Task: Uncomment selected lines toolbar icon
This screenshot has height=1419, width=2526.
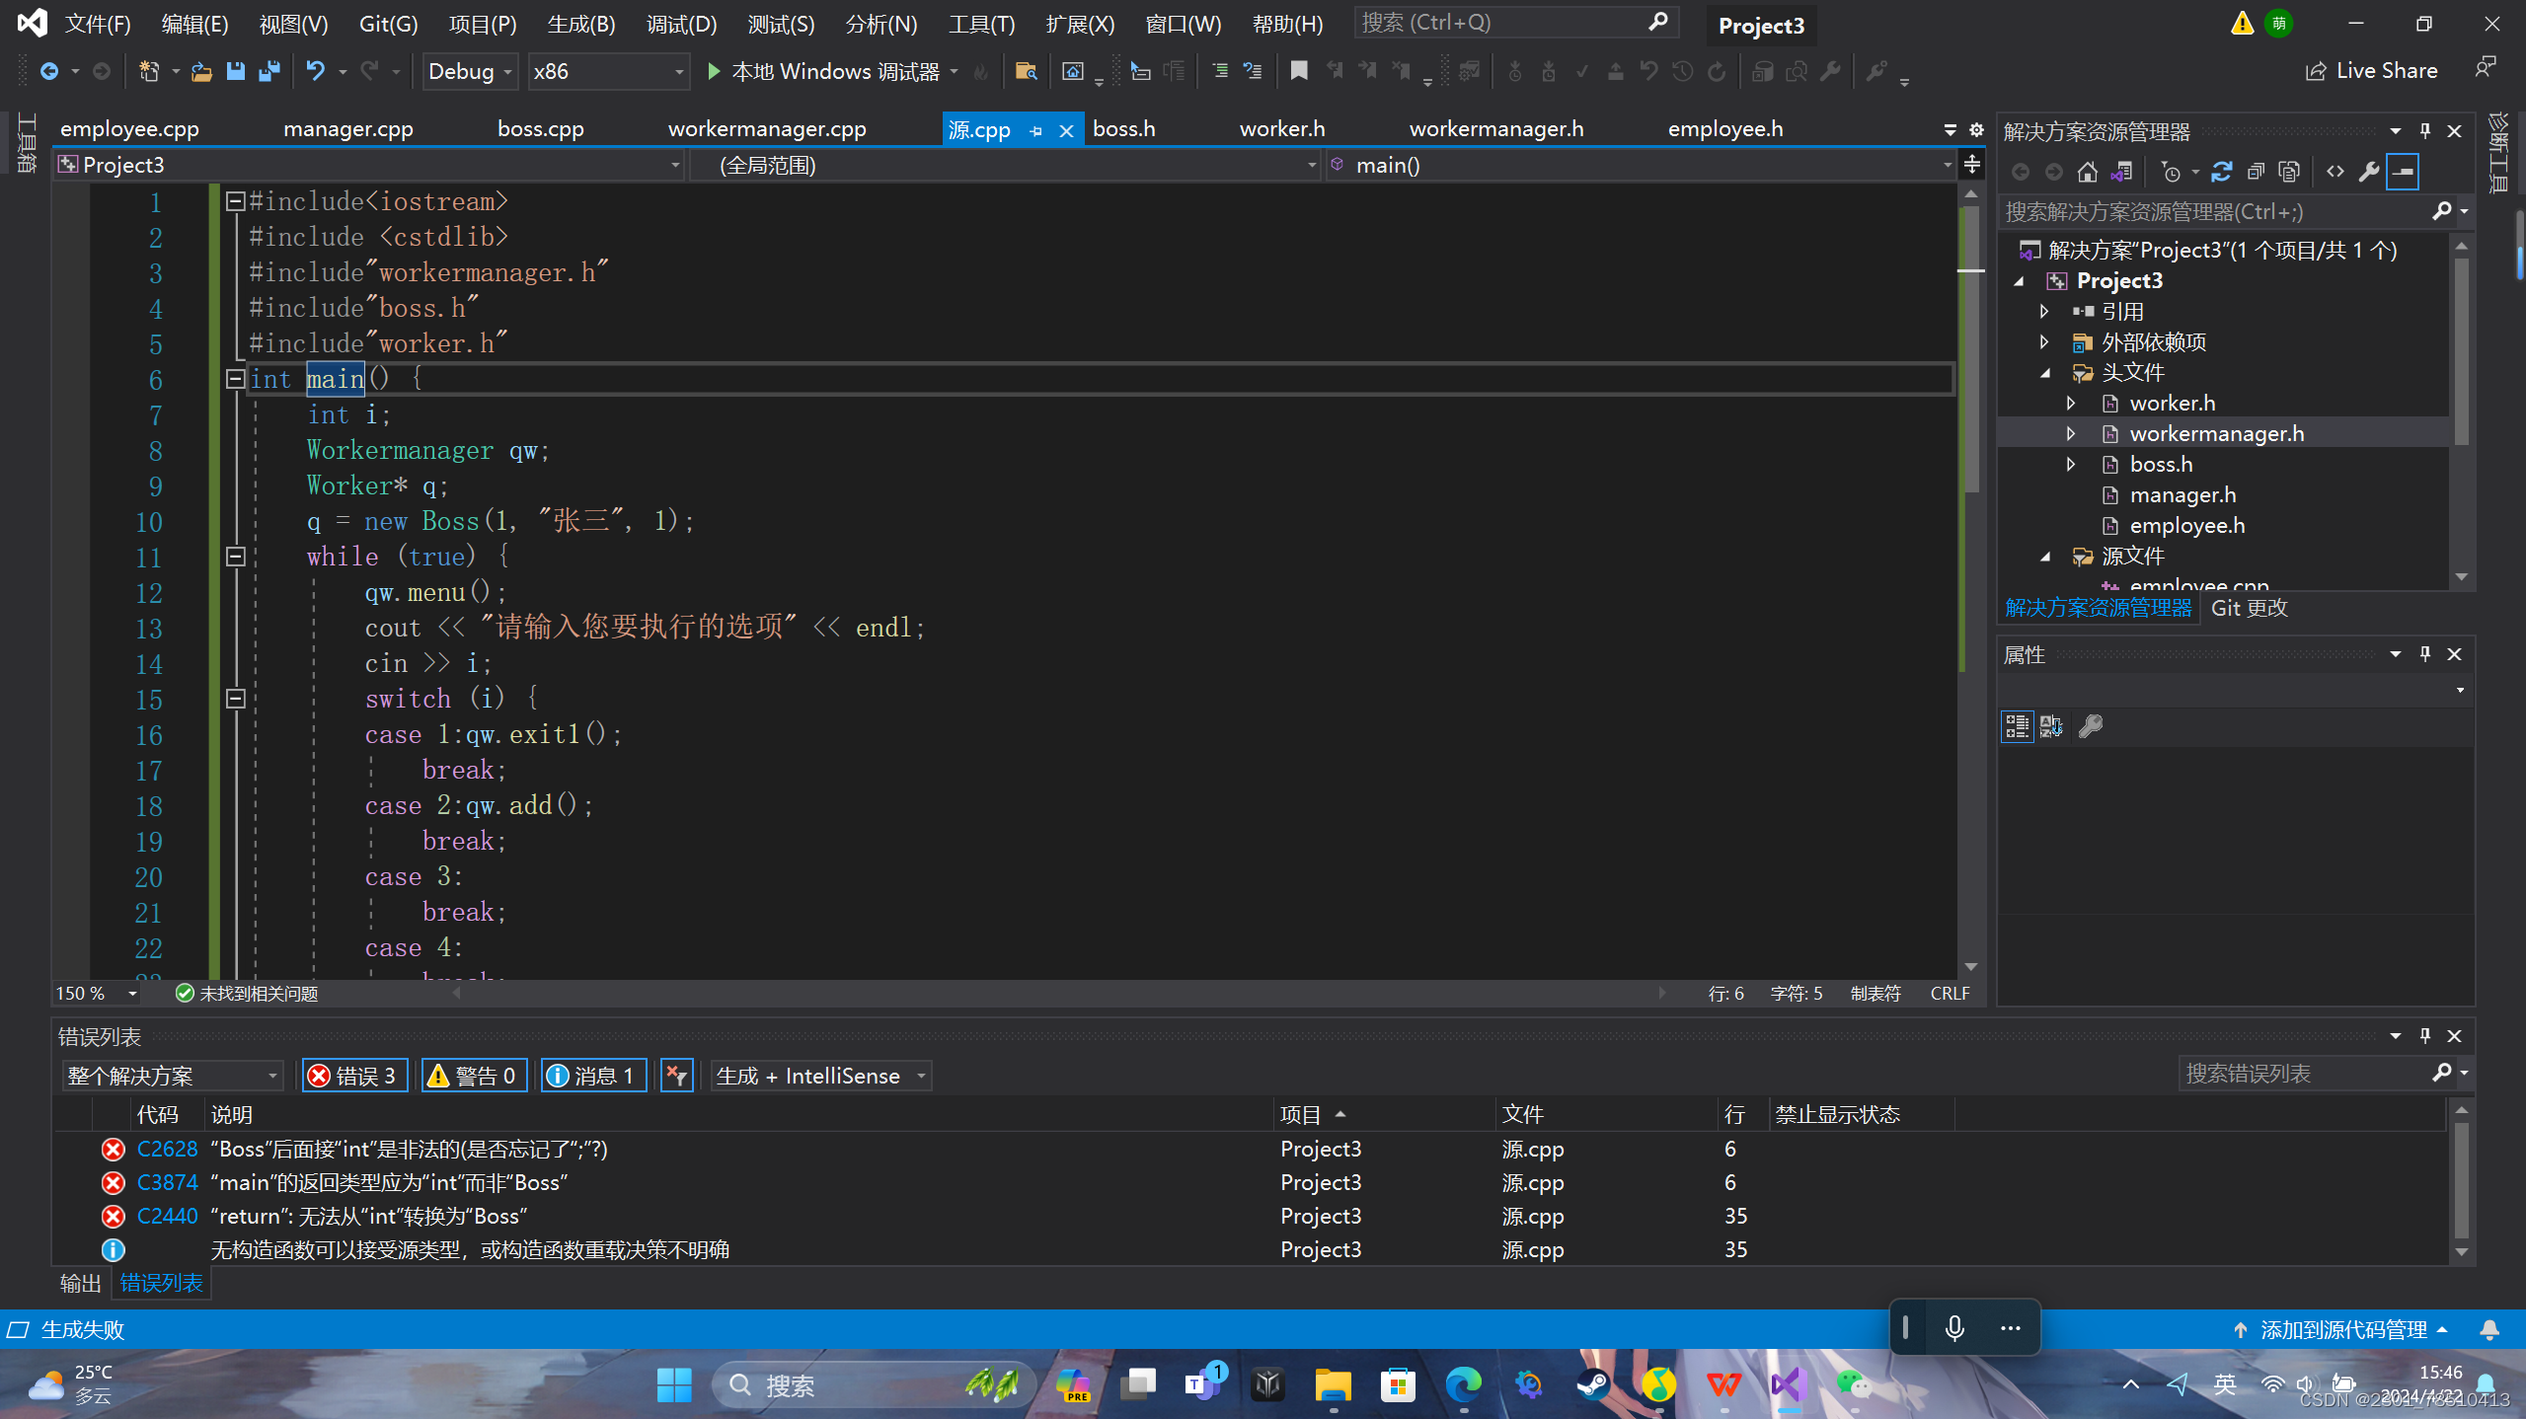Action: click(1253, 71)
